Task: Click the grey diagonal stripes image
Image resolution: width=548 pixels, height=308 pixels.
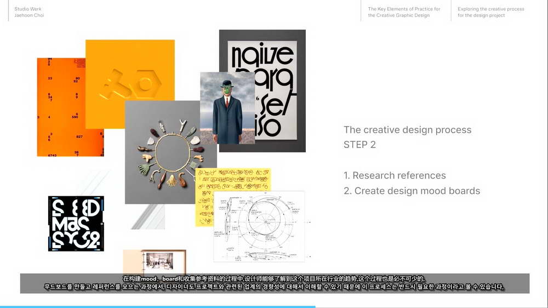Action: tap(148, 217)
